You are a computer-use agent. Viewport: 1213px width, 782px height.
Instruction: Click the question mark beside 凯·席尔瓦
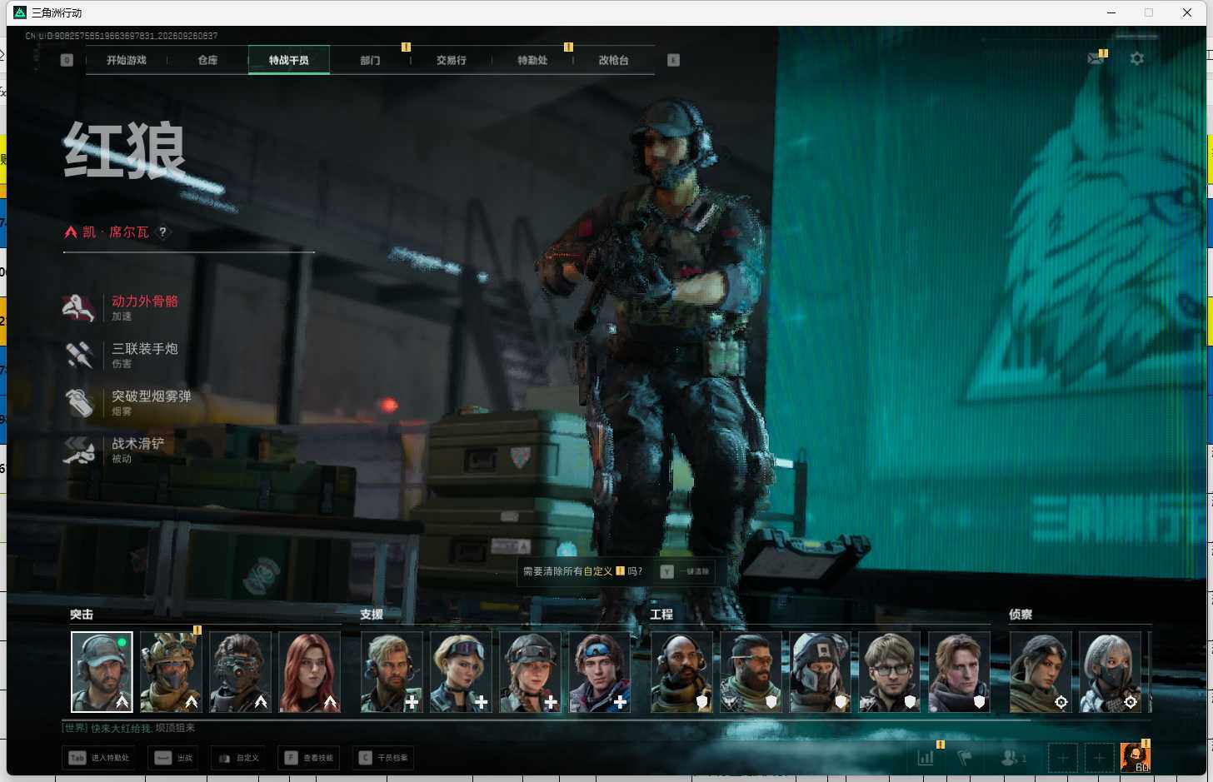tap(162, 232)
